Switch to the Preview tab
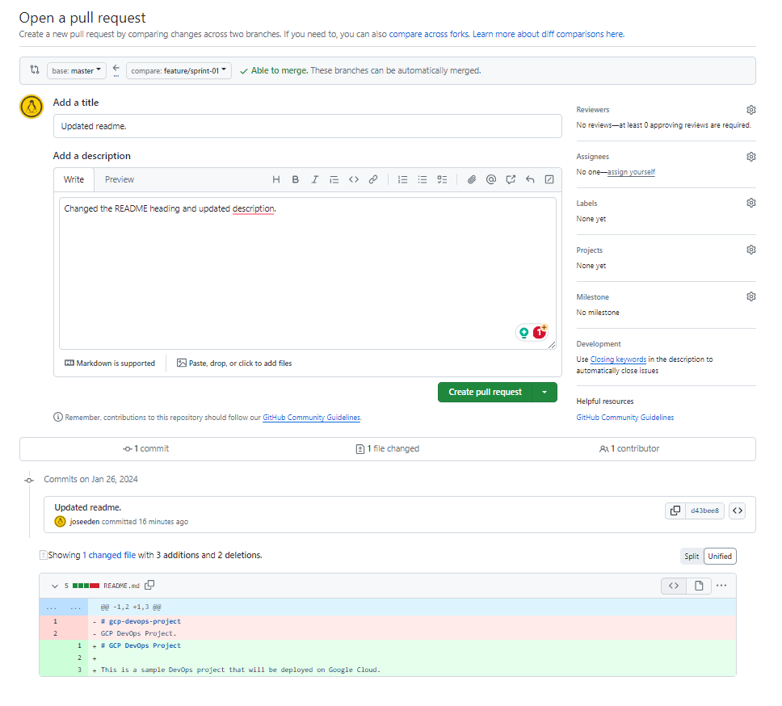This screenshot has height=706, width=782. click(120, 179)
